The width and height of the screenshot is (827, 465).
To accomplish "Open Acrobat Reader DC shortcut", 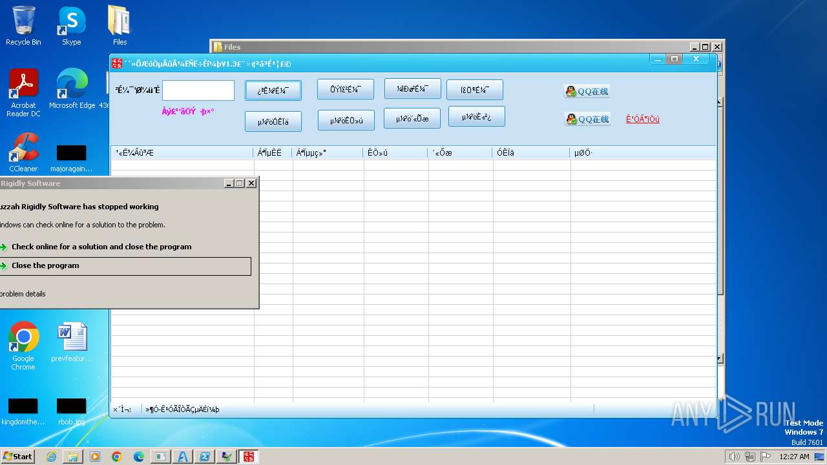I will pyautogui.click(x=23, y=93).
